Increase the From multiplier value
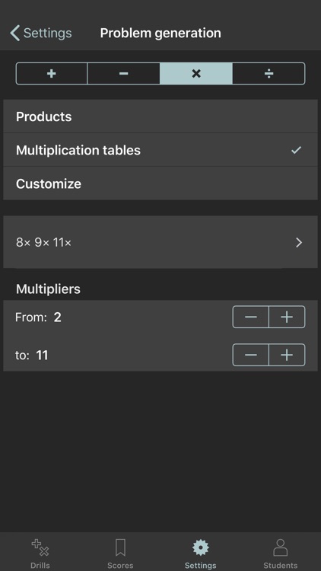 point(287,317)
